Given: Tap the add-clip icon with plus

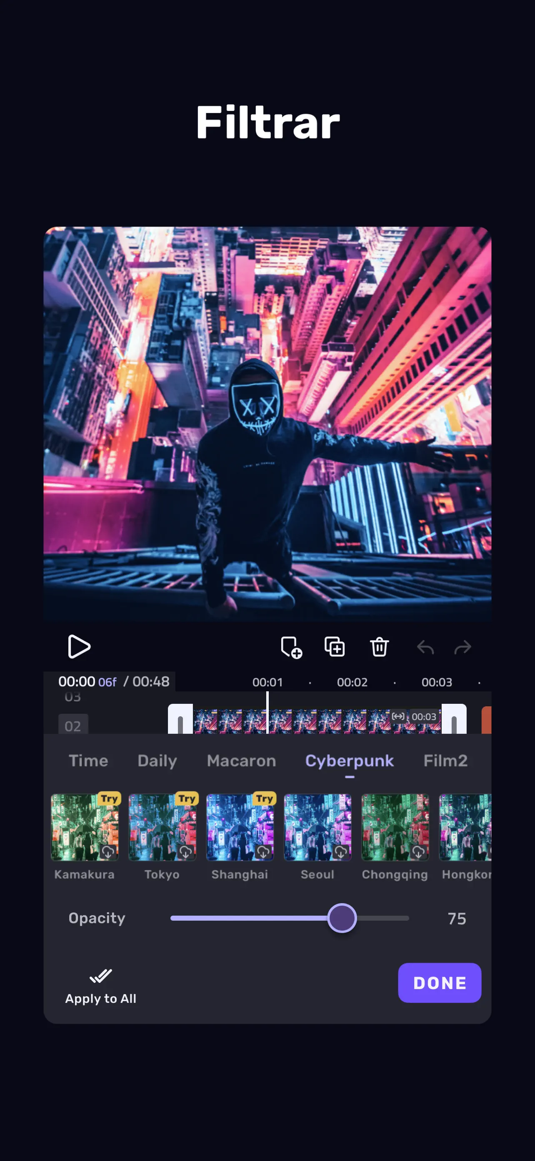Looking at the screenshot, I should (x=291, y=647).
